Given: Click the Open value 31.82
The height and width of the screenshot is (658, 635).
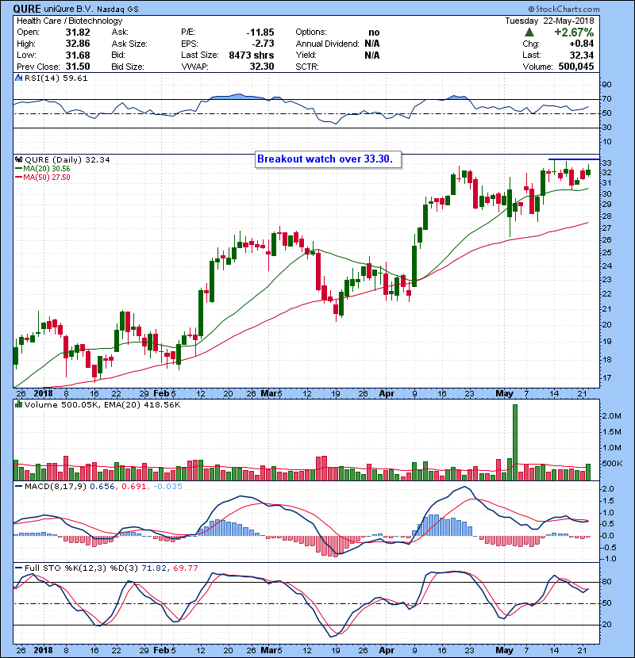Looking at the screenshot, I should pos(78,33).
